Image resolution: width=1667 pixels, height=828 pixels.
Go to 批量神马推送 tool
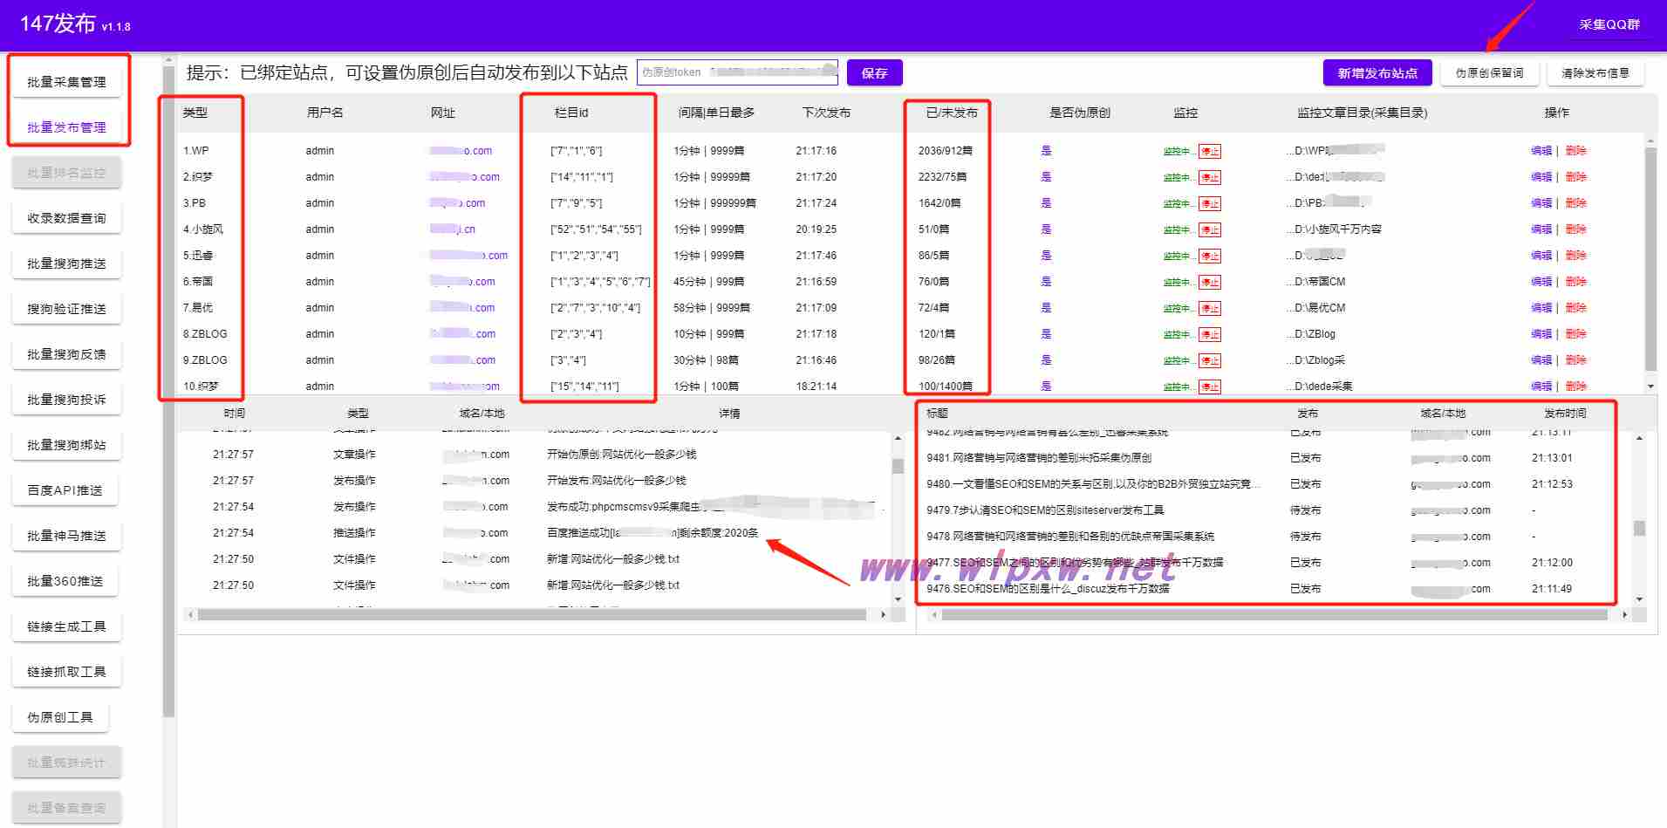click(x=66, y=536)
